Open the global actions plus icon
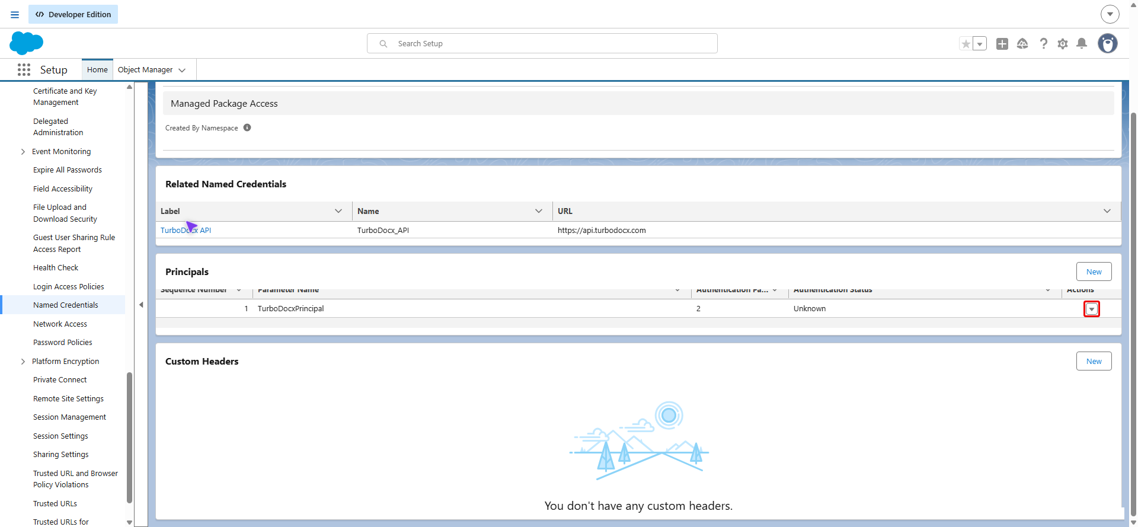 [x=1002, y=43]
